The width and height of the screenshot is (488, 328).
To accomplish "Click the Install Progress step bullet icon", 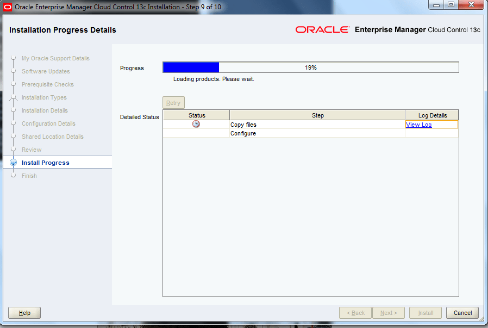I will 13,162.
